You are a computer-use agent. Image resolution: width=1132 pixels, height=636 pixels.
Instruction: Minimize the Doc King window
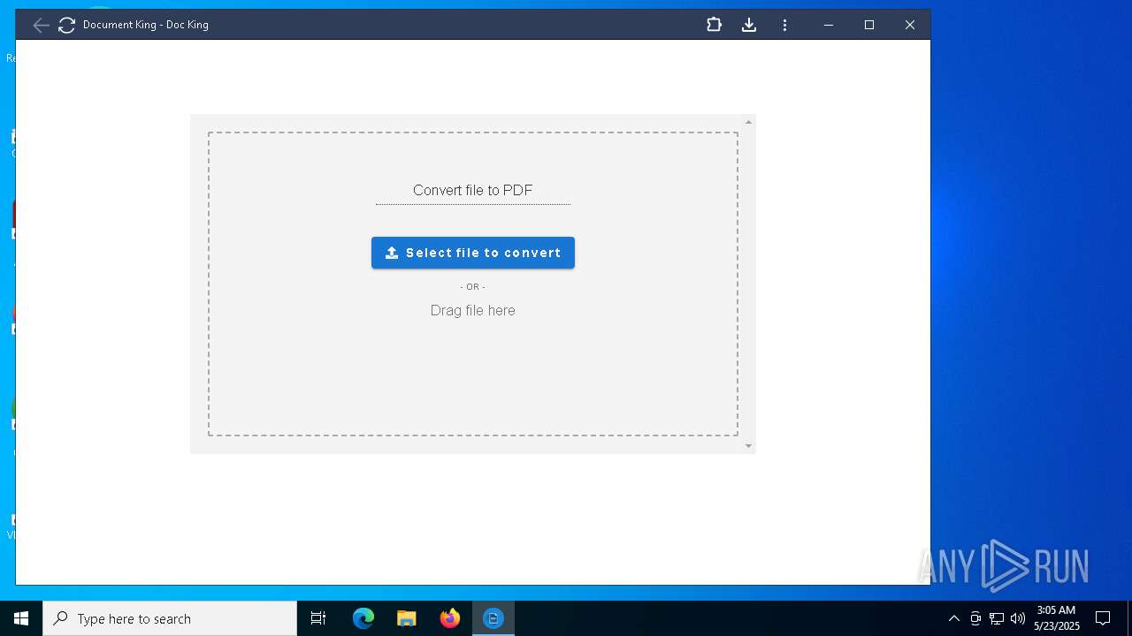(829, 25)
